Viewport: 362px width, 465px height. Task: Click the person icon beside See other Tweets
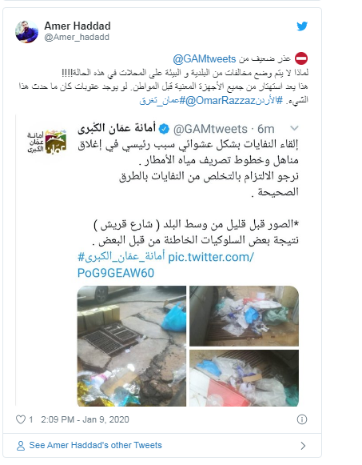pos(21,446)
